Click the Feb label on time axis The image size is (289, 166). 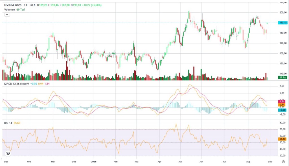point(115,162)
